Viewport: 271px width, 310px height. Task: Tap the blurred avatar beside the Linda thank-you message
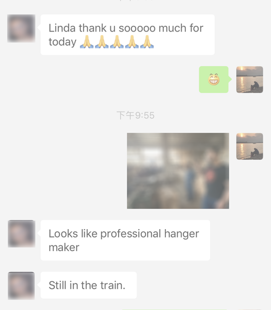tap(22, 28)
